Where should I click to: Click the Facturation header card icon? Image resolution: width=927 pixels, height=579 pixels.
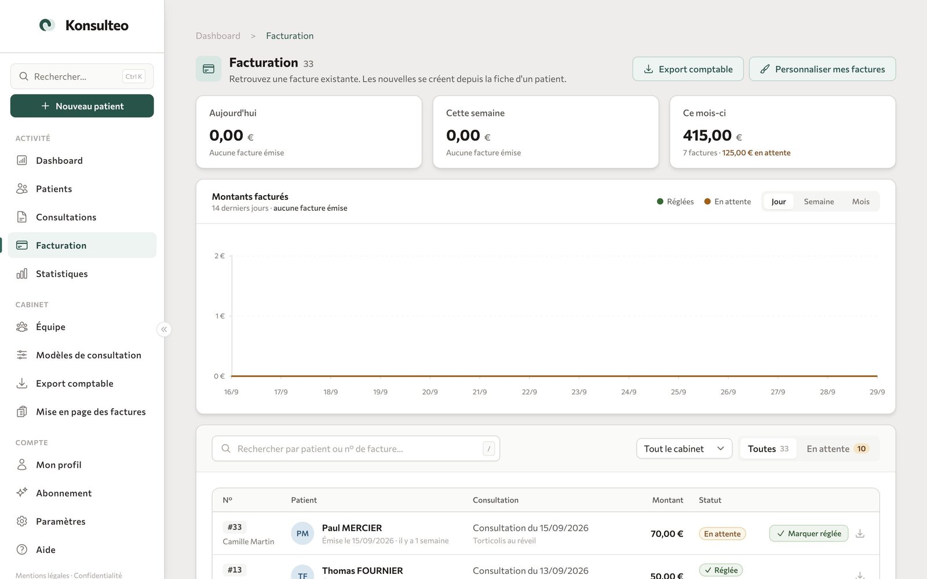pyautogui.click(x=209, y=69)
